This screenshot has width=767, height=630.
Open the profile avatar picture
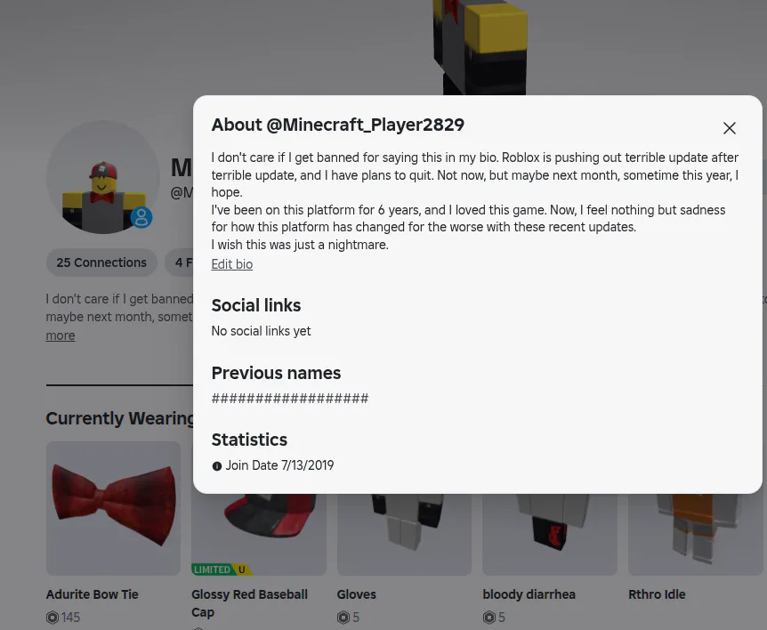(x=103, y=177)
